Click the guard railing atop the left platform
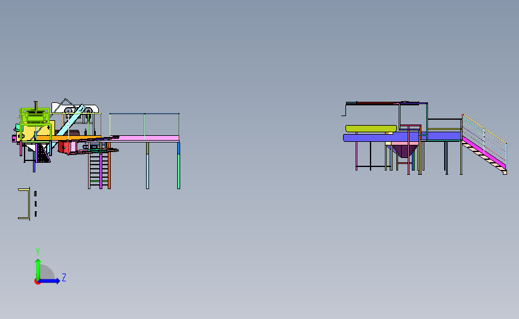This screenshot has height=319, width=519. tap(144, 124)
